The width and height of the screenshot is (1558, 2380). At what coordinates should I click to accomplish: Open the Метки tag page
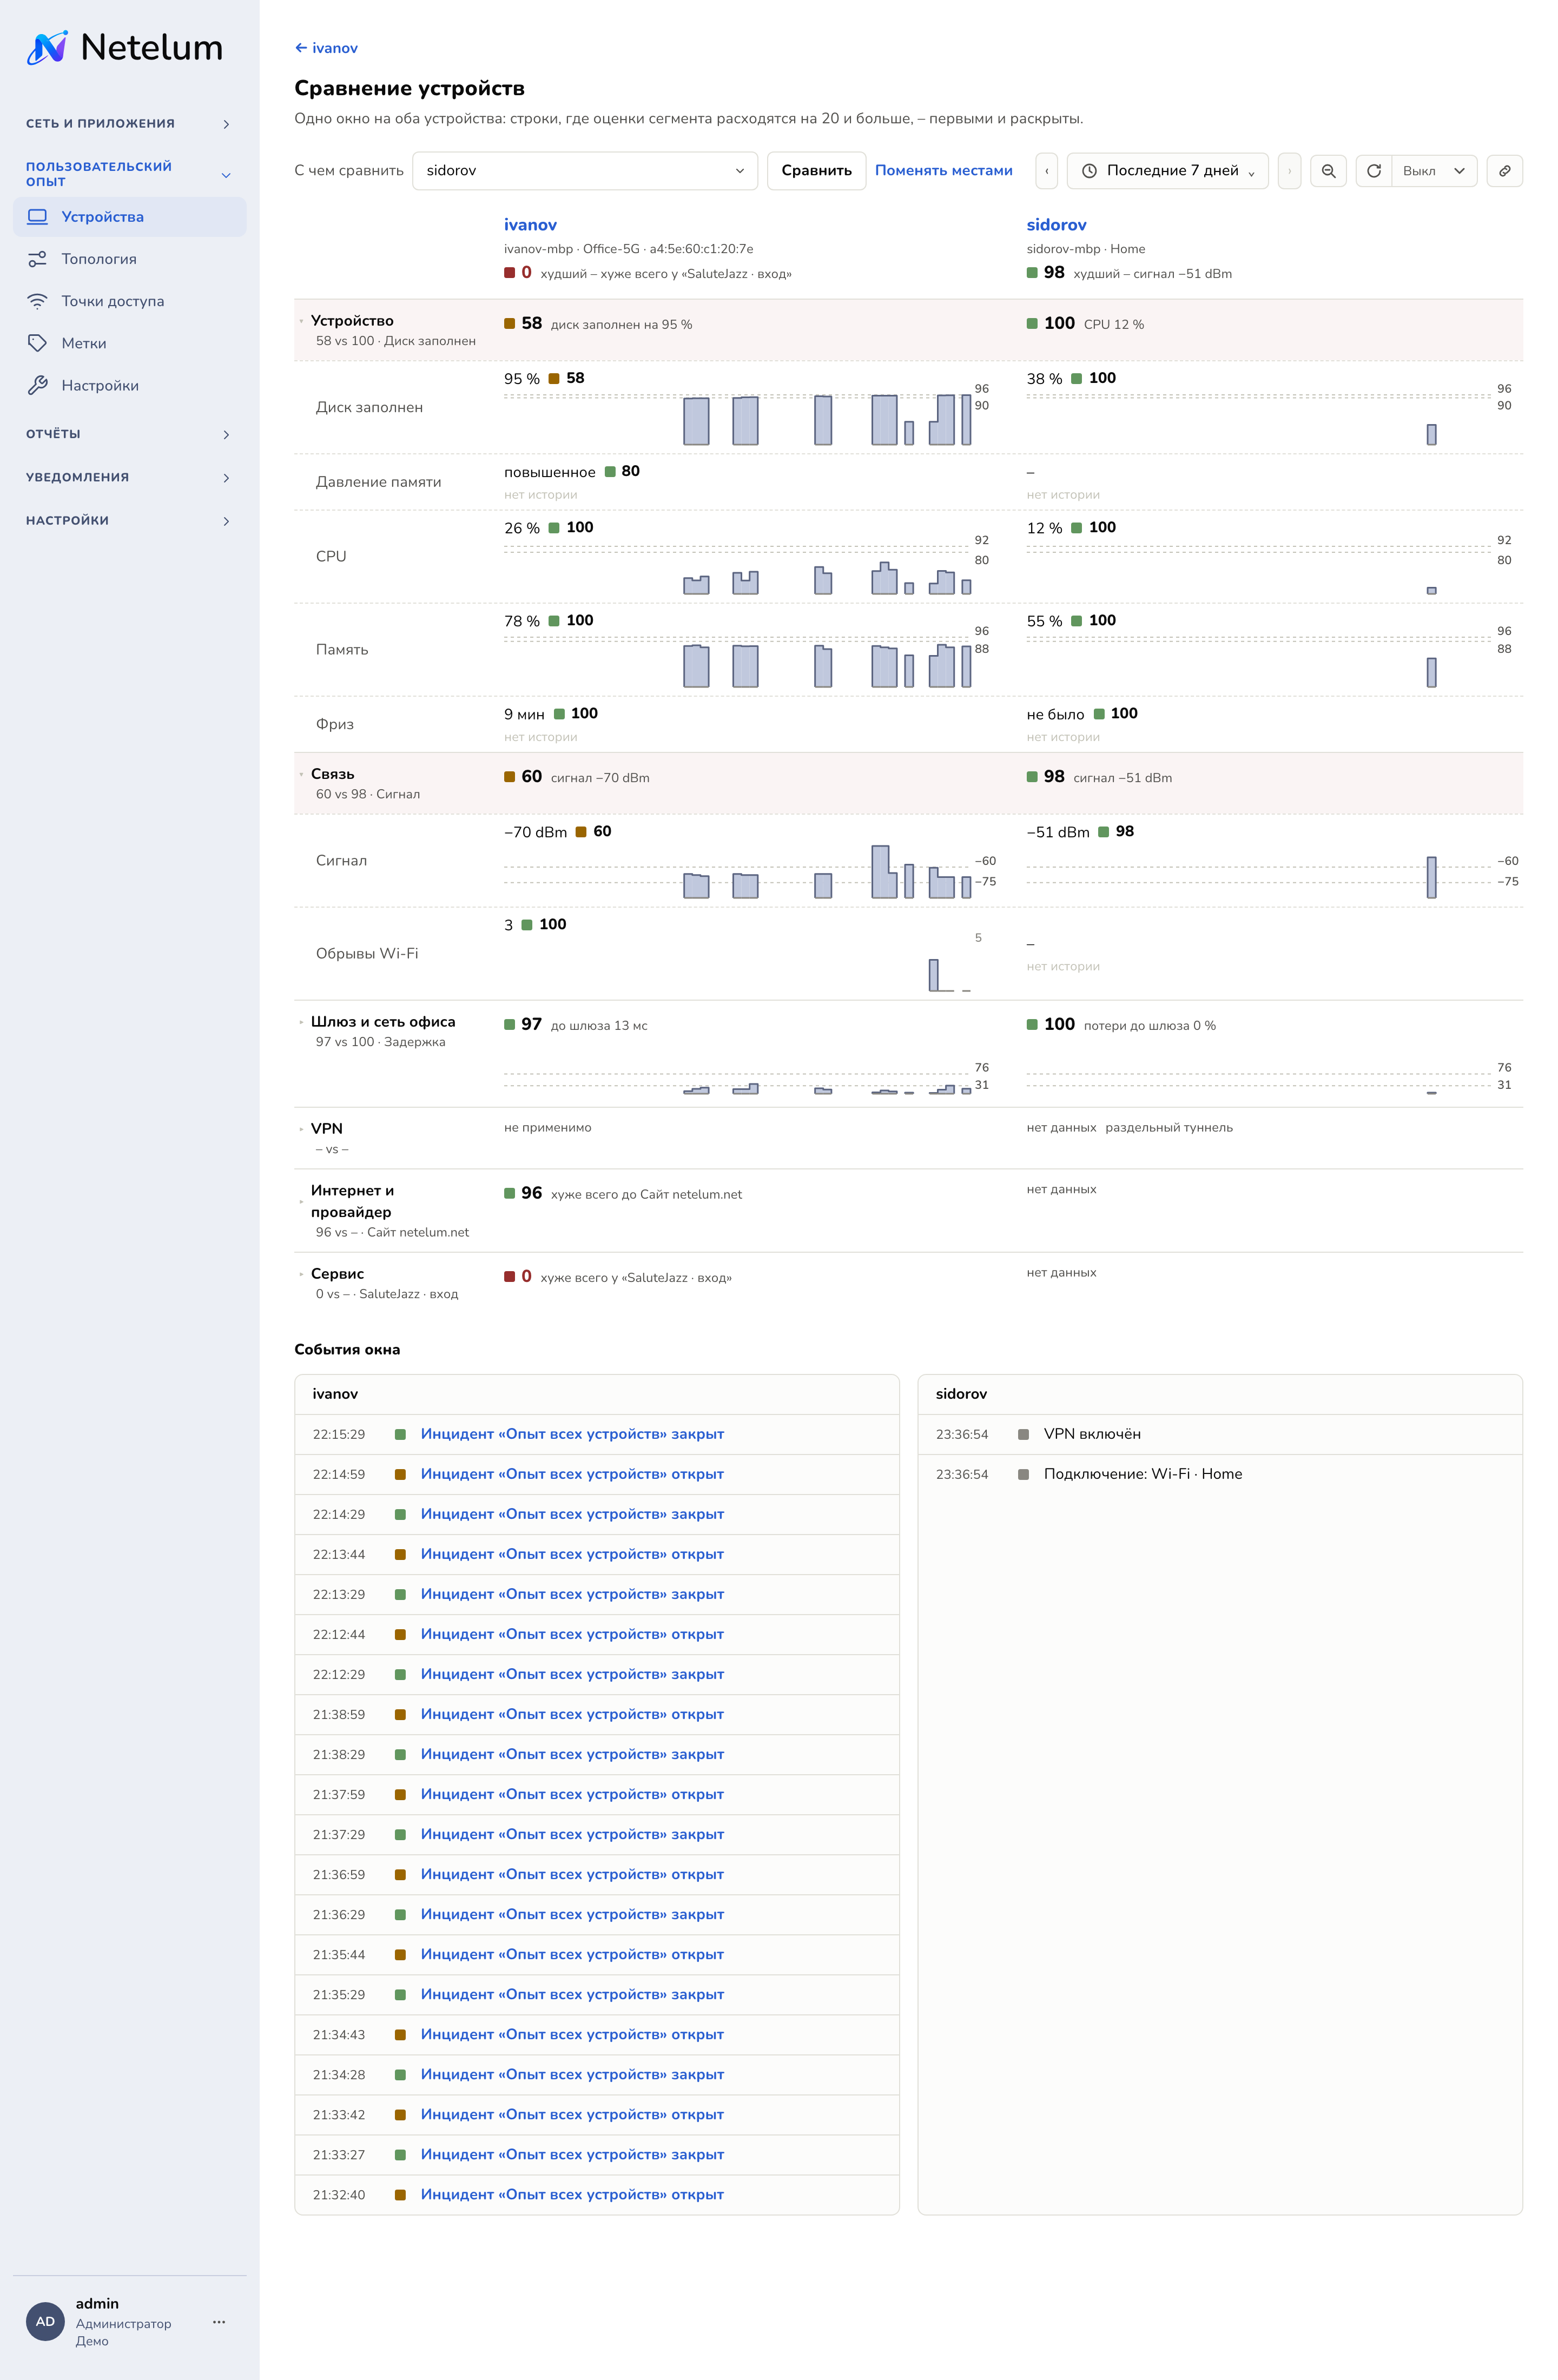pyautogui.click(x=130, y=343)
